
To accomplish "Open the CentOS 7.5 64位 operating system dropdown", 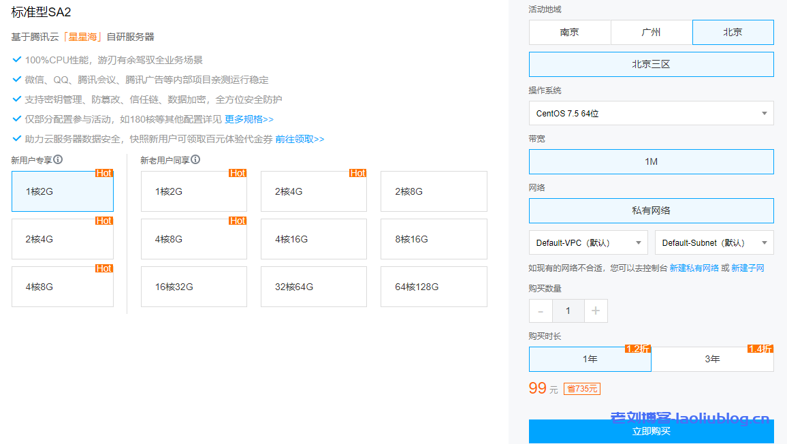I will [x=651, y=114].
